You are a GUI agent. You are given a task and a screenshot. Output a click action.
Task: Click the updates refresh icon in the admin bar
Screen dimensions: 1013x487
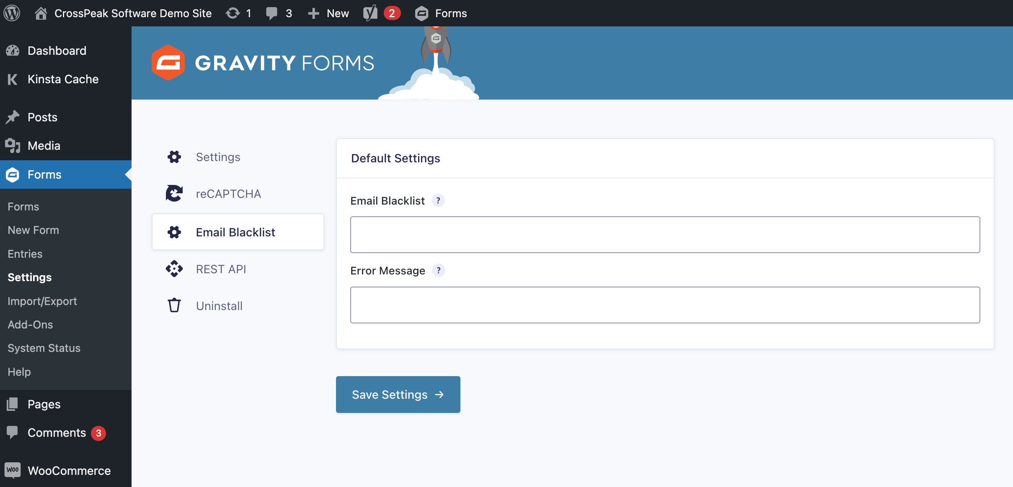[x=233, y=13]
